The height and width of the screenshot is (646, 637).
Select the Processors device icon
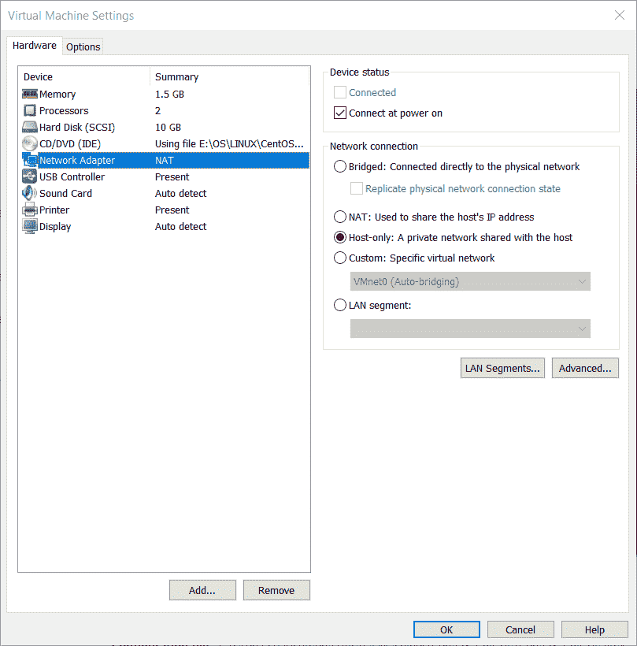pyautogui.click(x=30, y=110)
